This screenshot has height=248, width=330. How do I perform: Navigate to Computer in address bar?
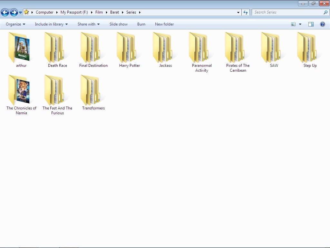coord(44,12)
